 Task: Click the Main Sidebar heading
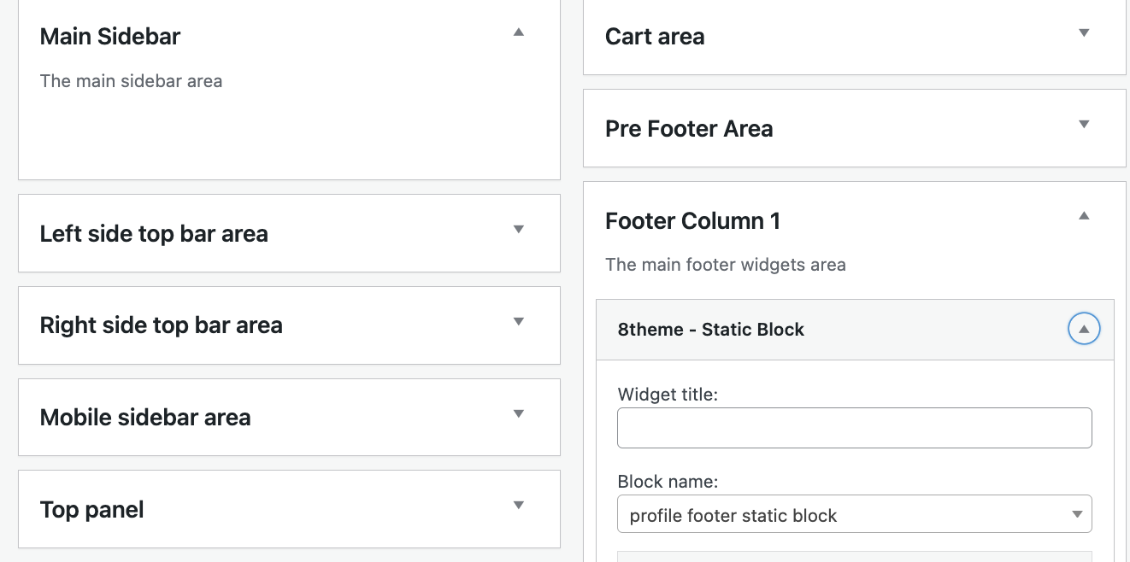tap(110, 37)
